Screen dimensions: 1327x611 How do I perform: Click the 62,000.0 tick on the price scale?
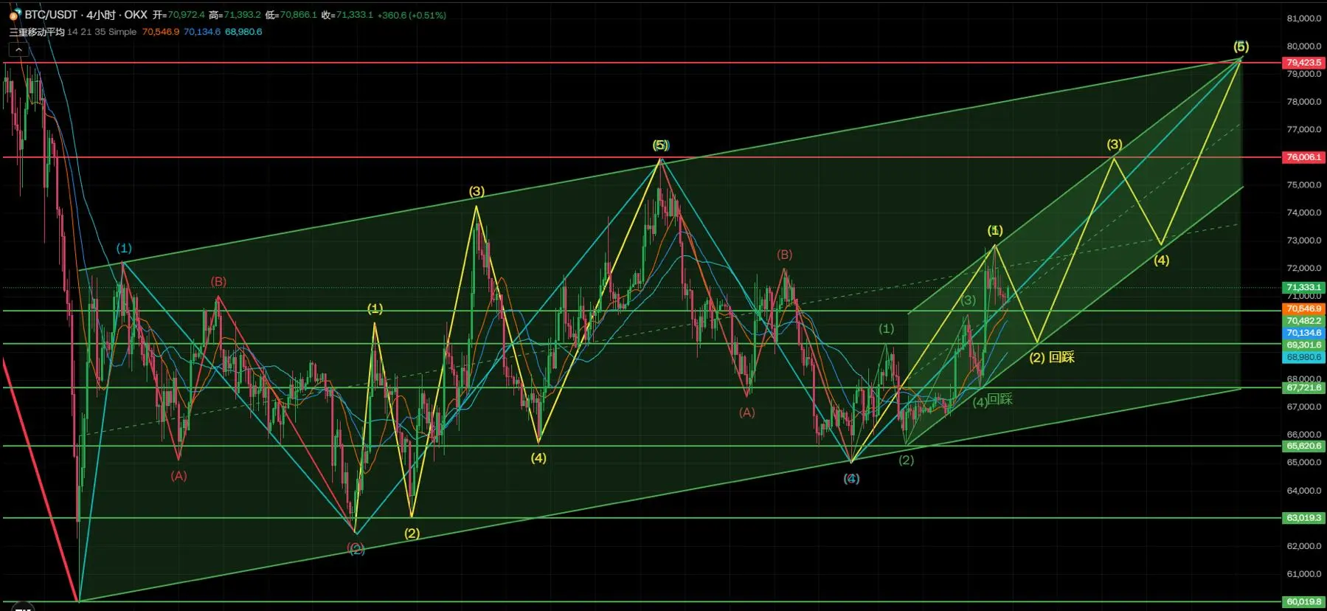coord(1304,546)
